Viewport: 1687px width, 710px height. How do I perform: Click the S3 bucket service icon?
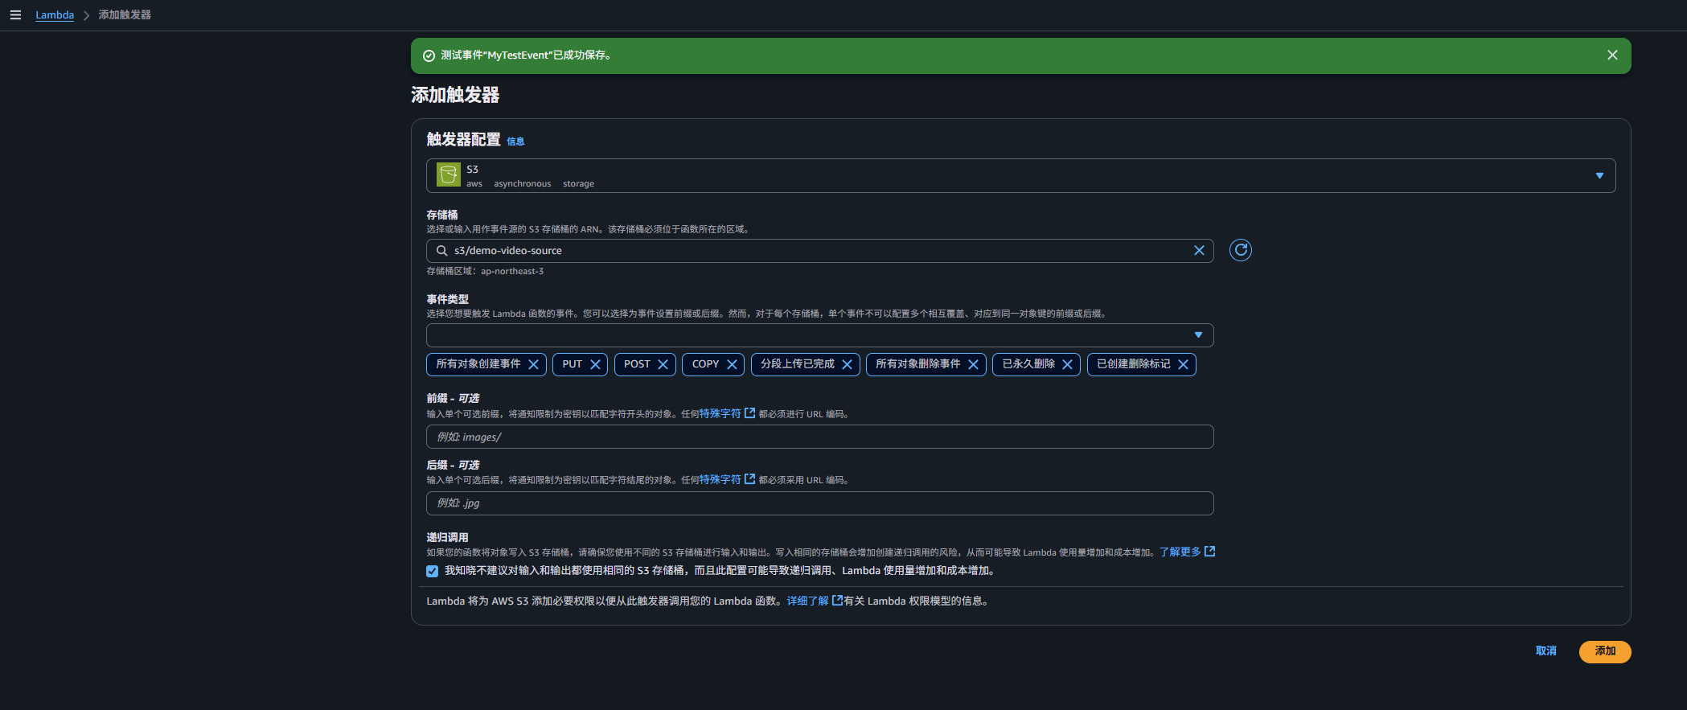click(448, 174)
